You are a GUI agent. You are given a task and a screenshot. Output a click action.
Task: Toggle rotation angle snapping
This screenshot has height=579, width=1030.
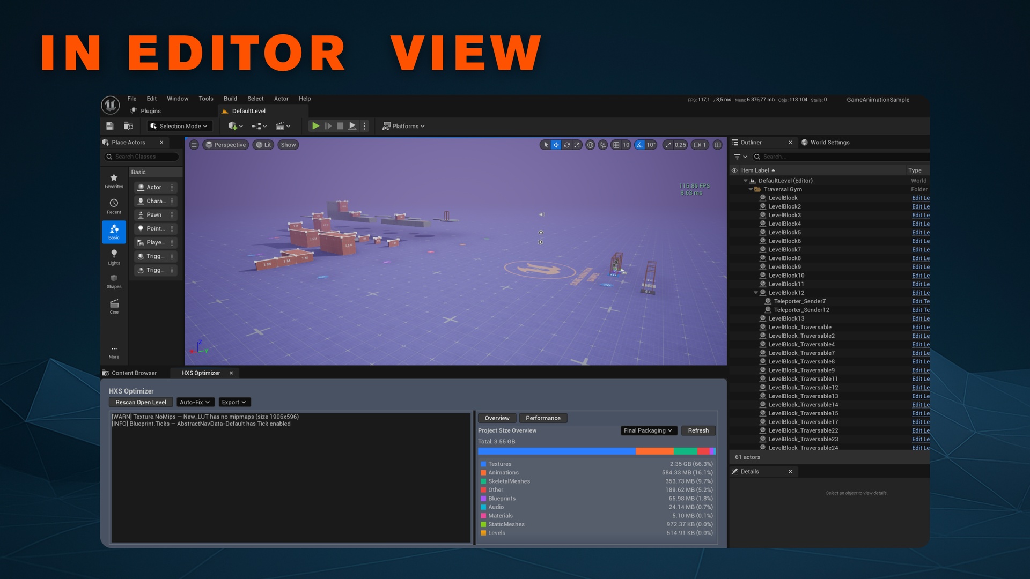639,145
